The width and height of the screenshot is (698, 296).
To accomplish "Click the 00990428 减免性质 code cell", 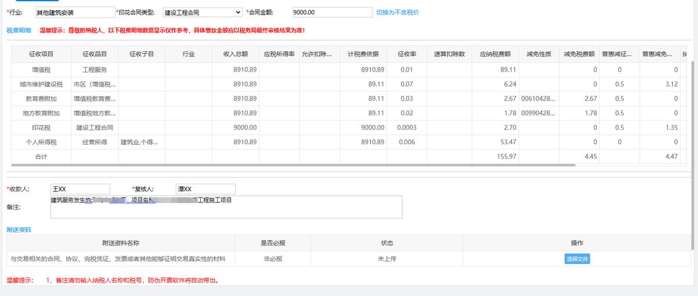I will click(x=539, y=113).
